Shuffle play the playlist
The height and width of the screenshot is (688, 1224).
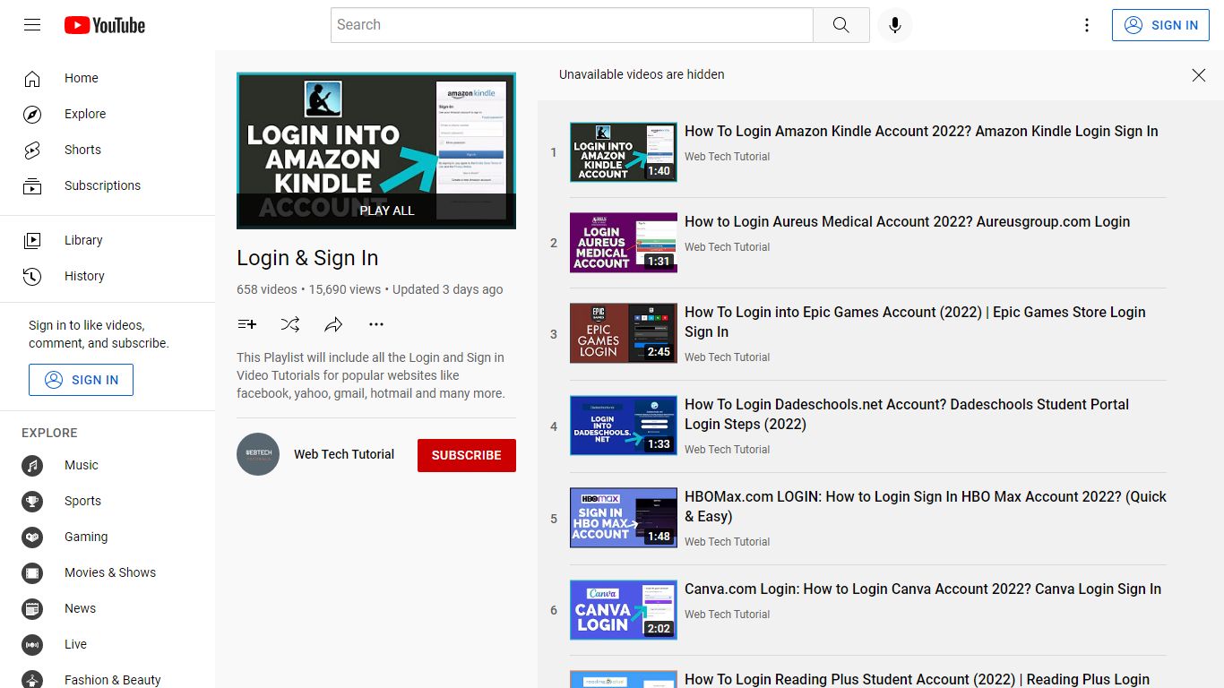[x=290, y=324]
